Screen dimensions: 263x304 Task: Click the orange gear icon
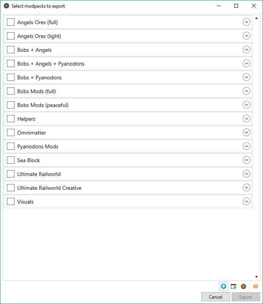coord(243,286)
